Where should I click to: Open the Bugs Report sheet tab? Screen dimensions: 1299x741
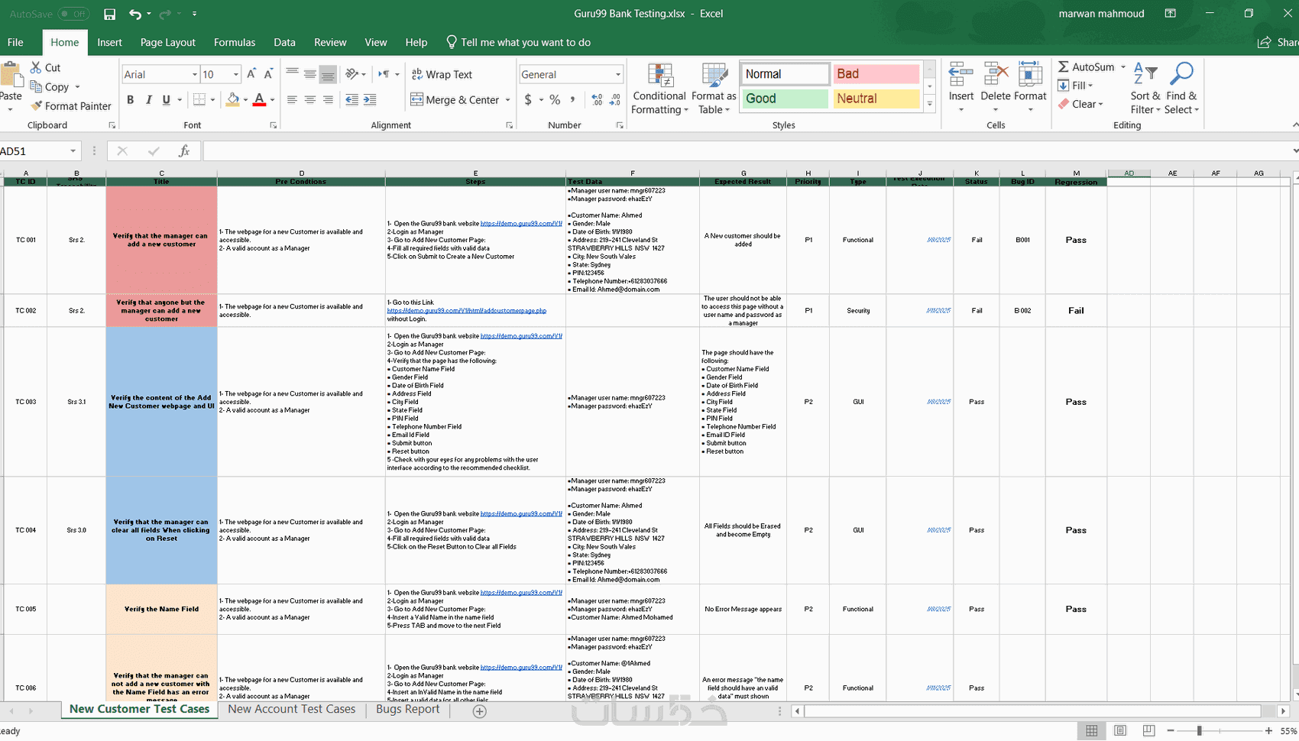tap(408, 710)
